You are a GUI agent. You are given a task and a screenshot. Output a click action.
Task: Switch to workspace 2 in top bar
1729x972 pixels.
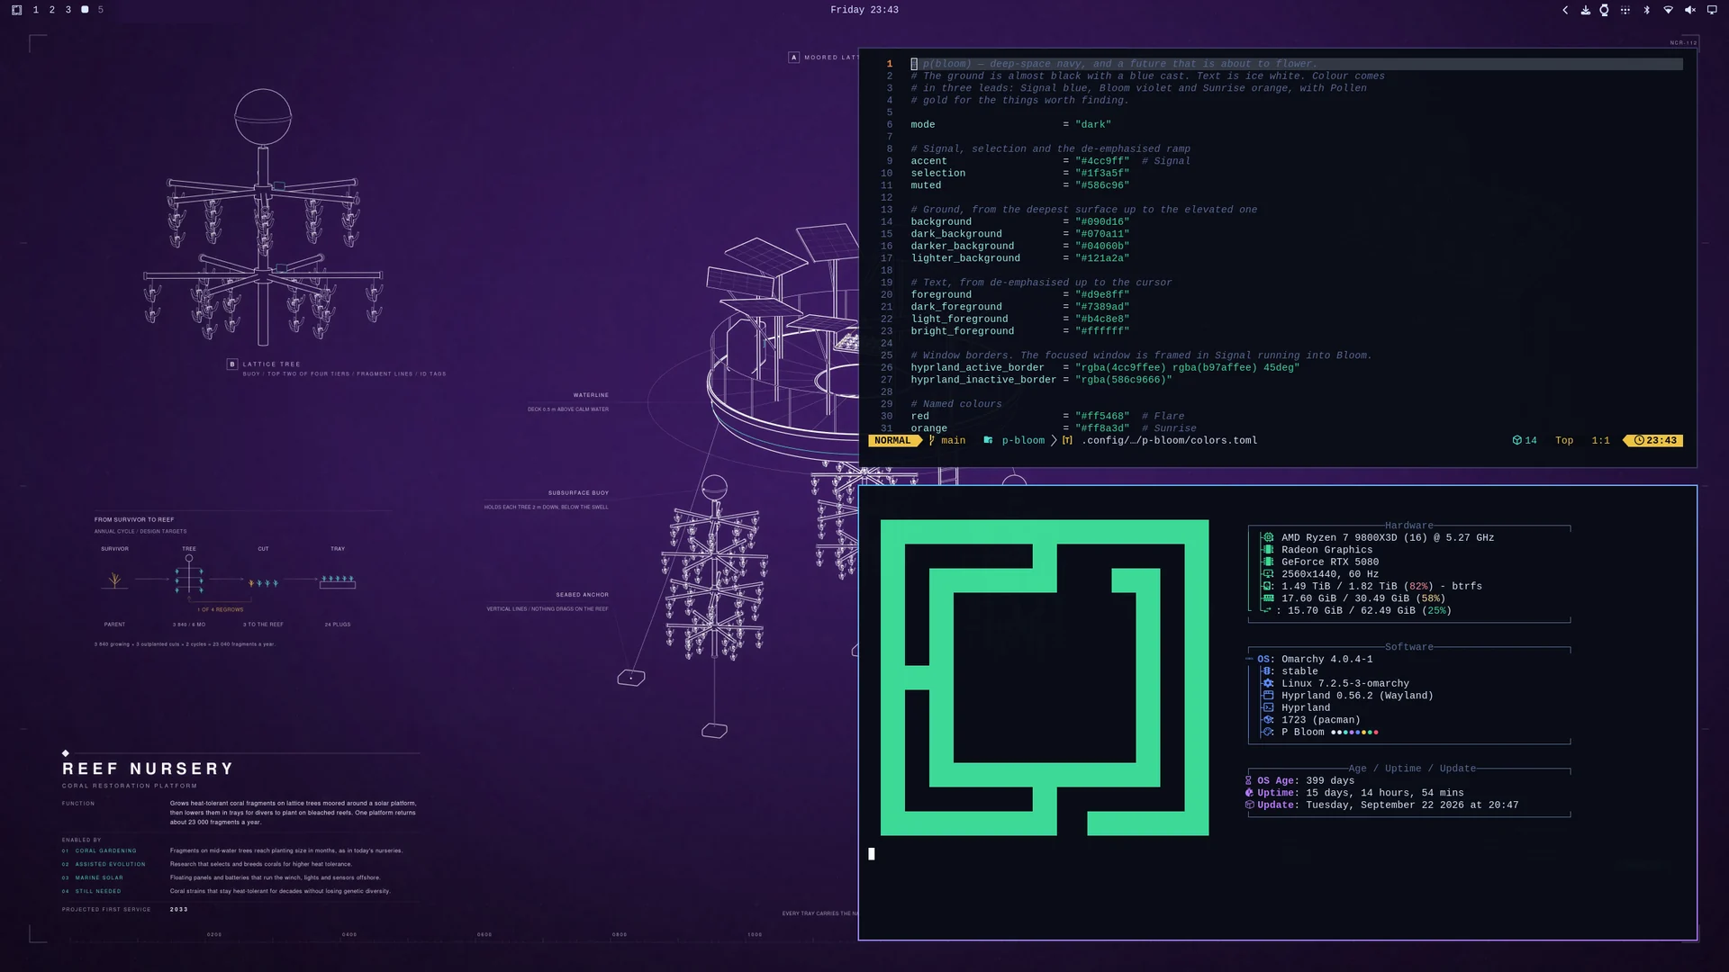click(x=52, y=10)
